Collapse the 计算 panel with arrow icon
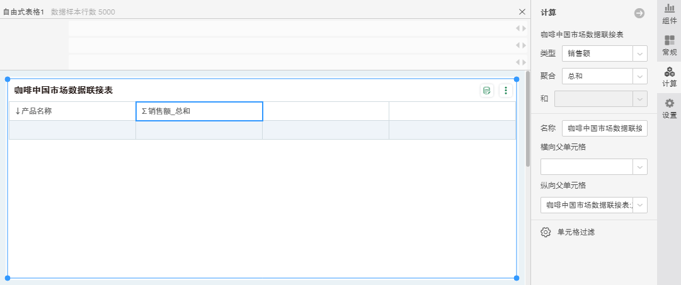This screenshot has width=681, height=285. click(639, 13)
